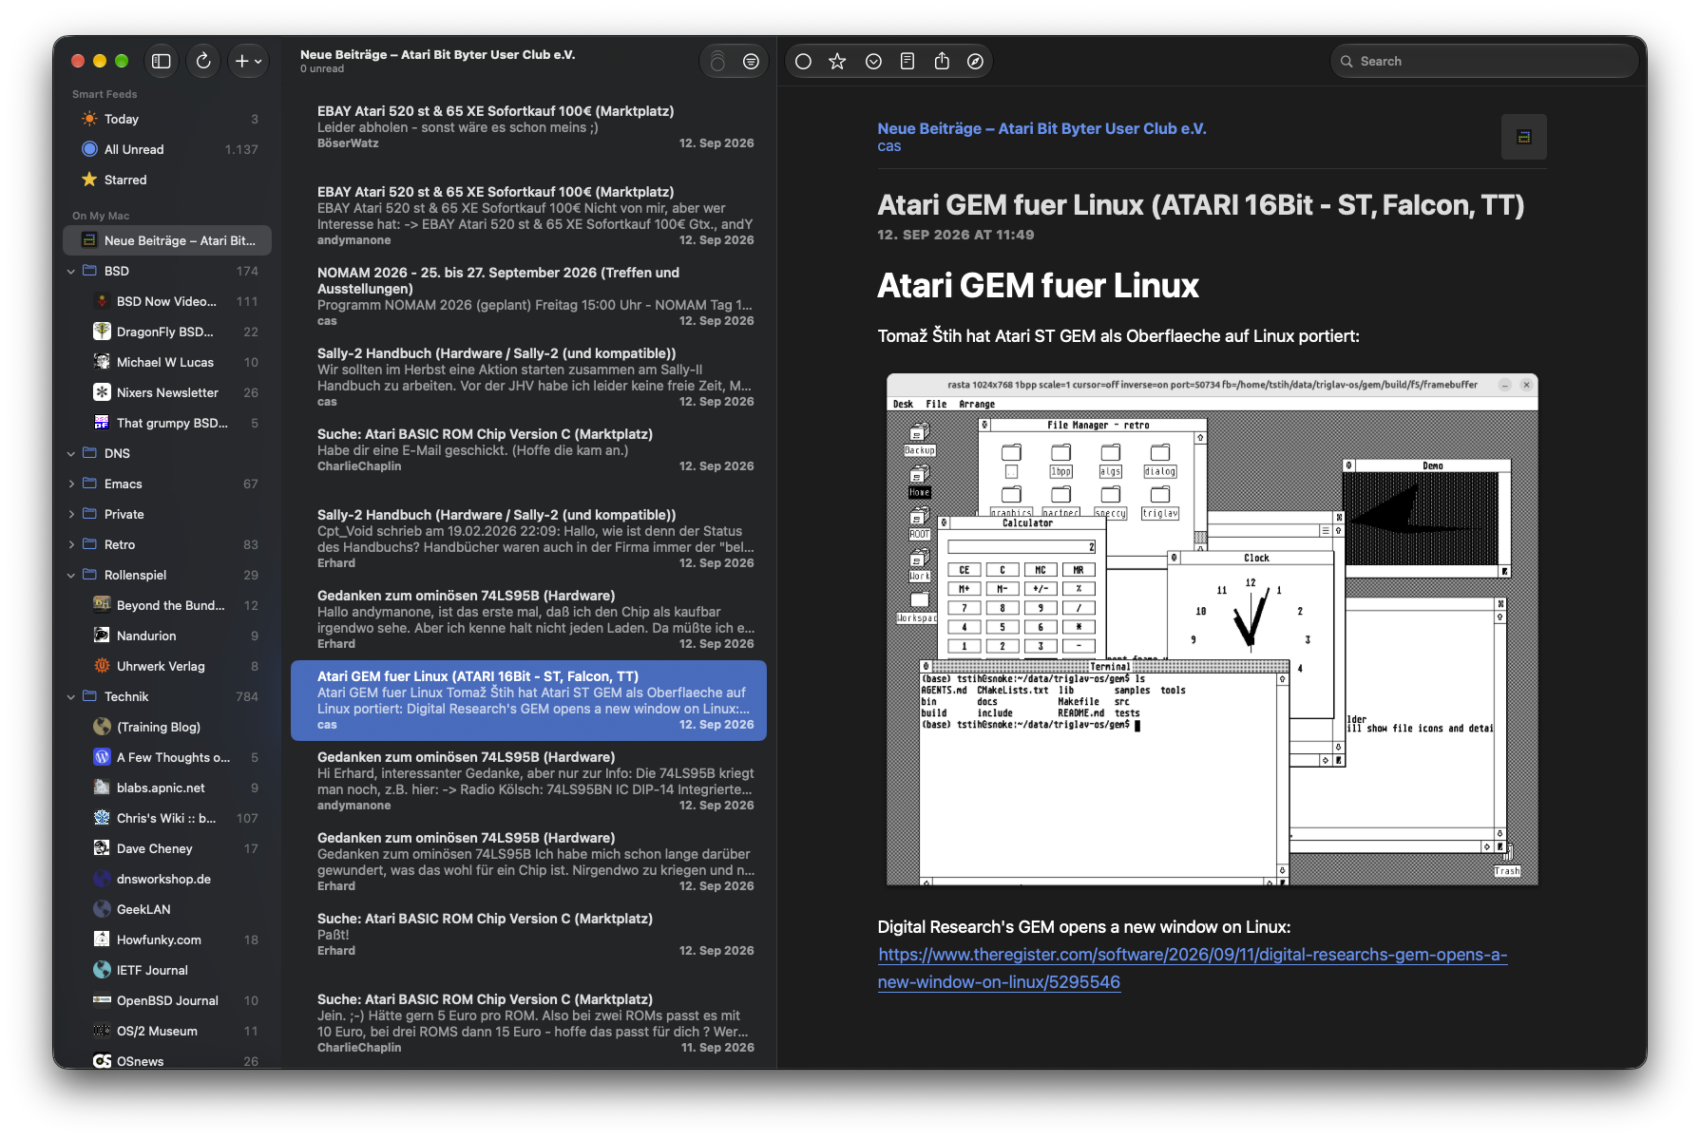Open DragonFly BSD feed
This screenshot has height=1139, width=1700.
click(167, 332)
